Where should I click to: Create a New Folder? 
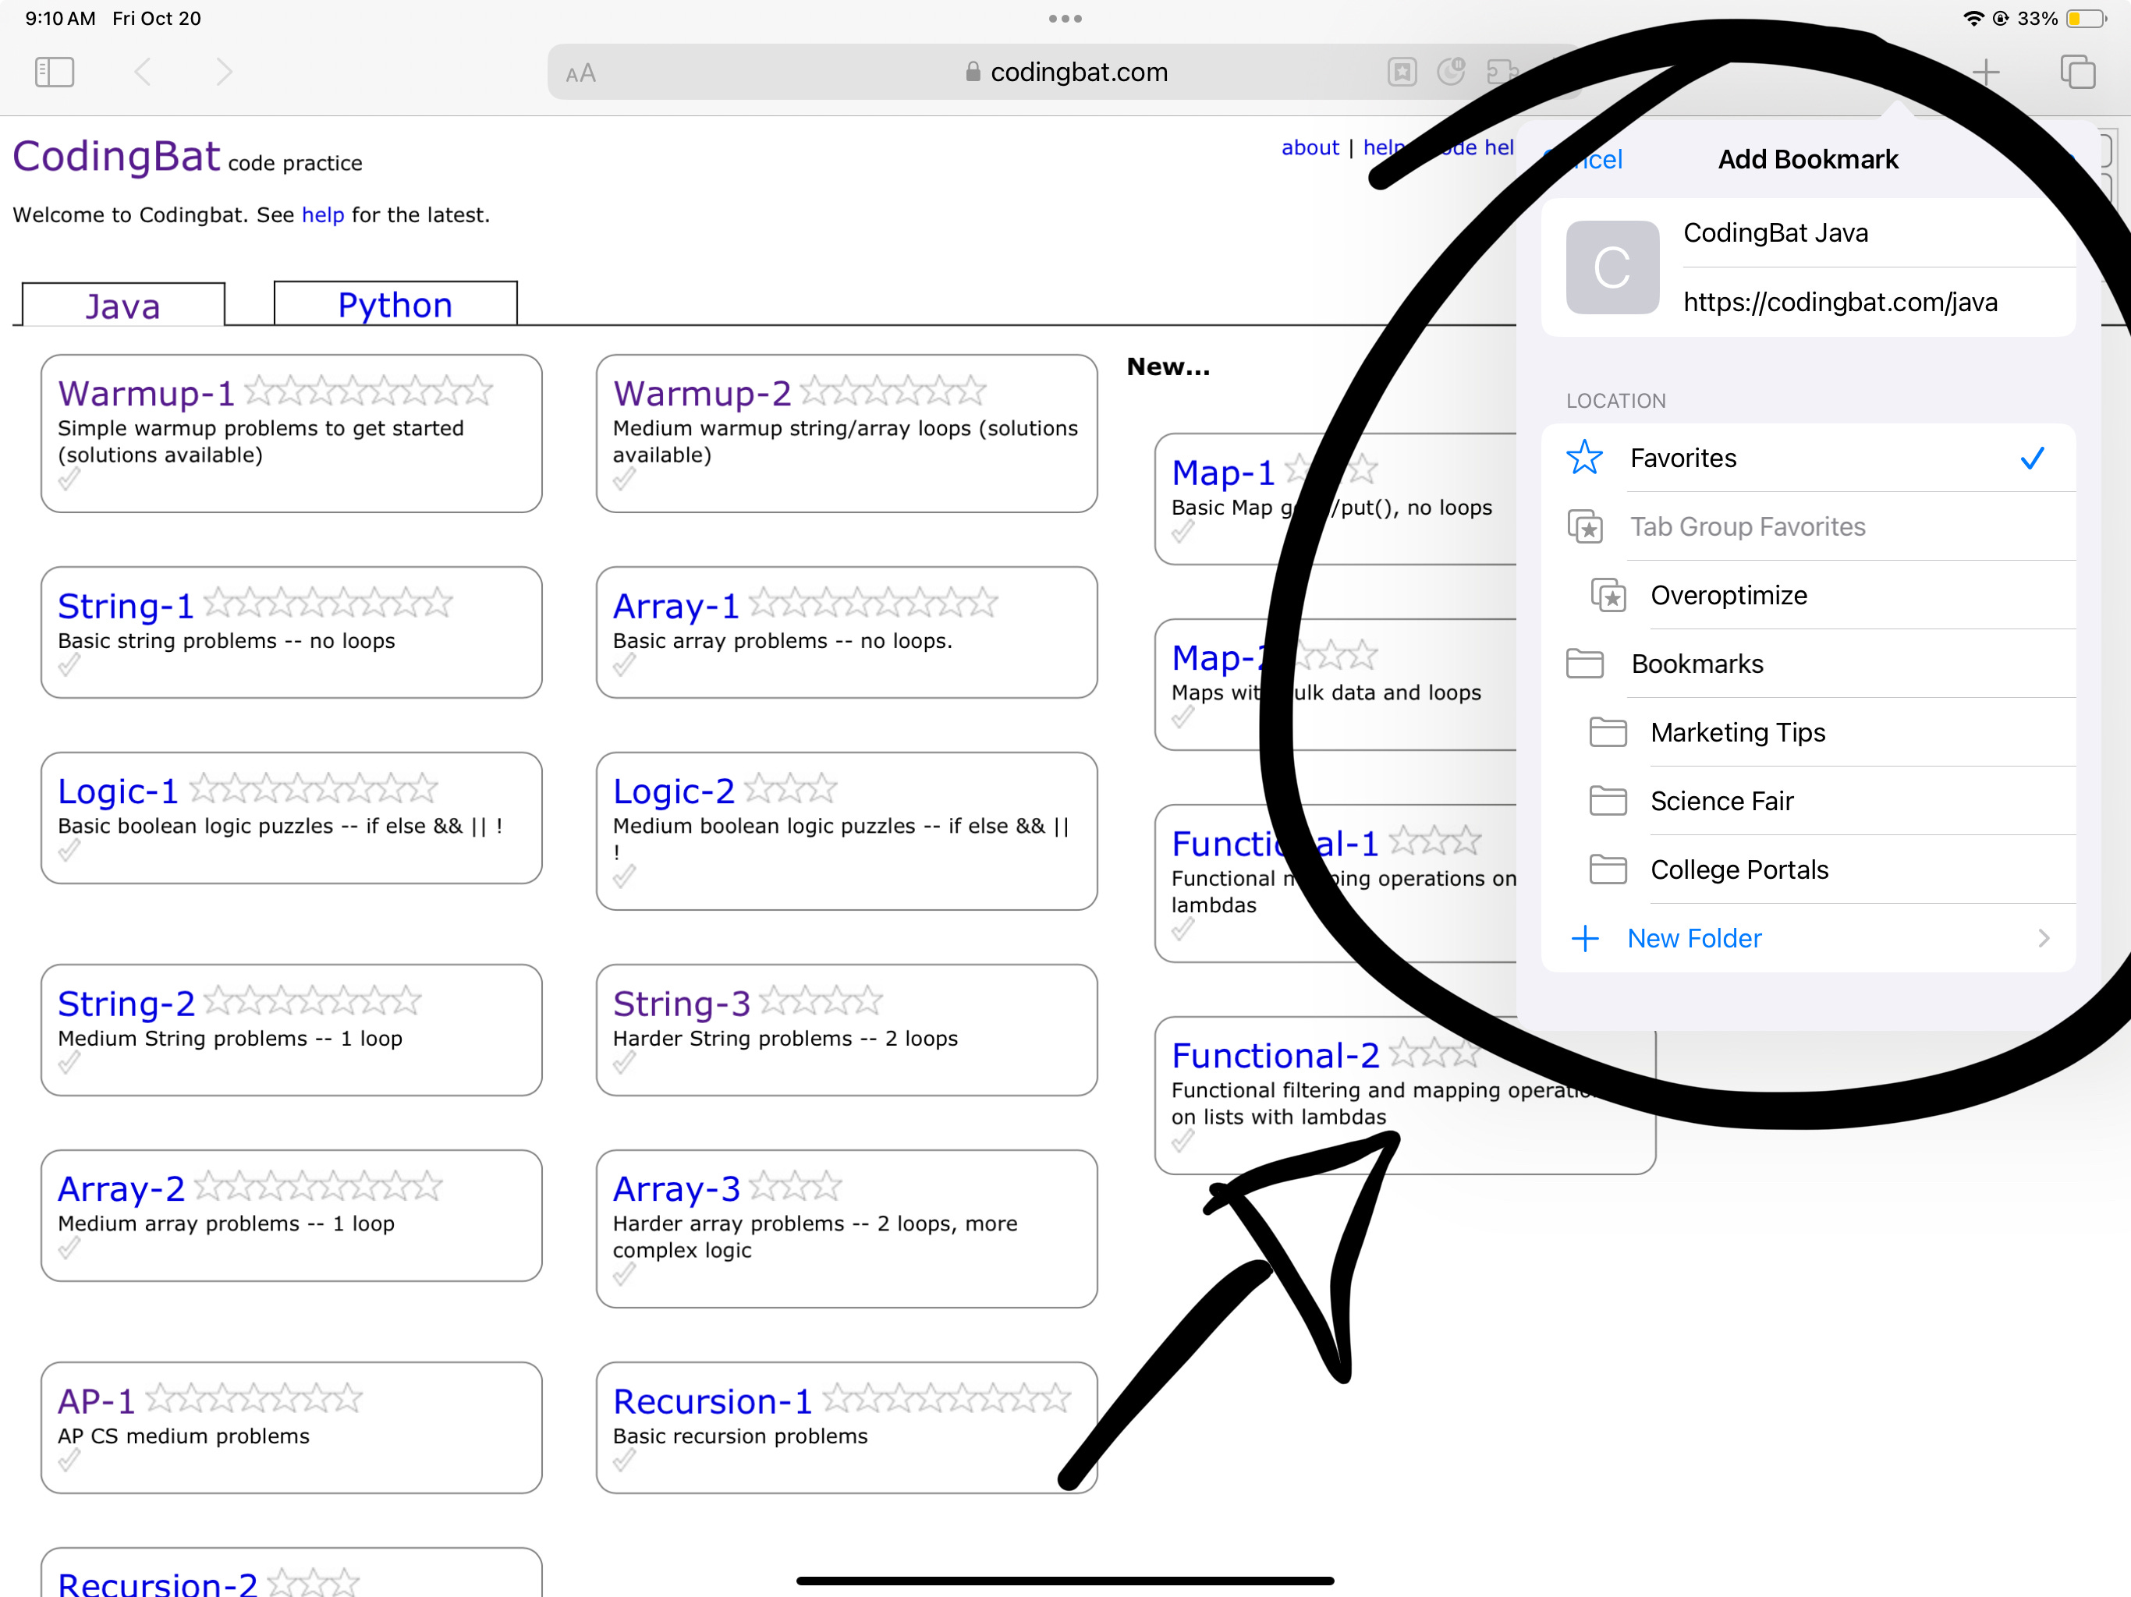(1808, 938)
